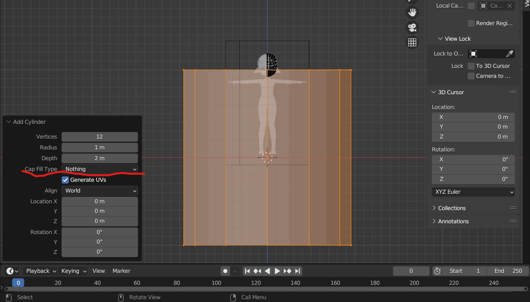This screenshot has height=302, width=530.
Task: Switch orthographic view using the grid icon
Action: 412,42
